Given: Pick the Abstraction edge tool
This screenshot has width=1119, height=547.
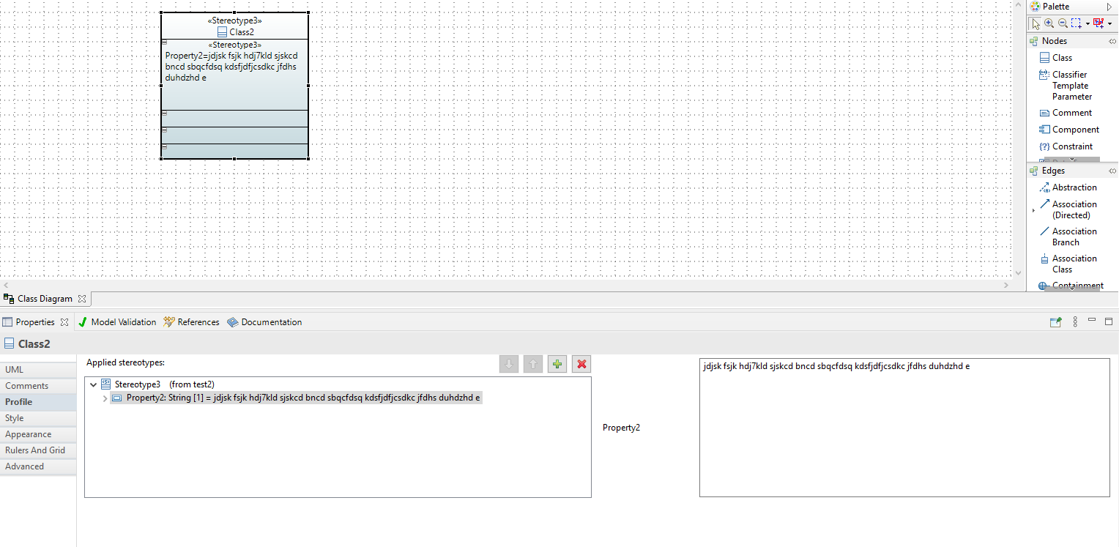Looking at the screenshot, I should coord(1068,187).
